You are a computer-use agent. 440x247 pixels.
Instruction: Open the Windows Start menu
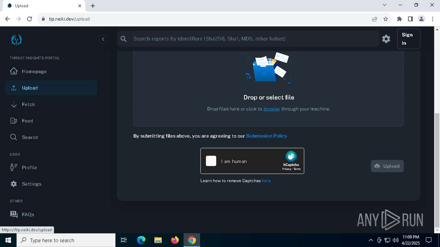tap(8, 240)
